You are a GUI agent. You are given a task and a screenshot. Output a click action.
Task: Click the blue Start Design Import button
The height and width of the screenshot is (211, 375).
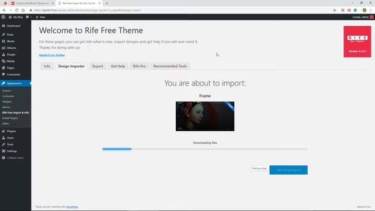[x=288, y=170]
